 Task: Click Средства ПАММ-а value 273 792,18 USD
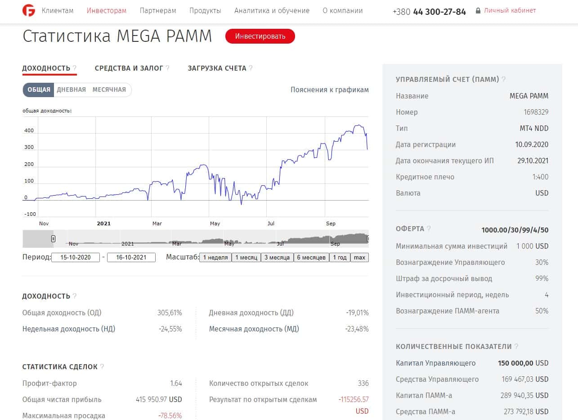pos(525,412)
